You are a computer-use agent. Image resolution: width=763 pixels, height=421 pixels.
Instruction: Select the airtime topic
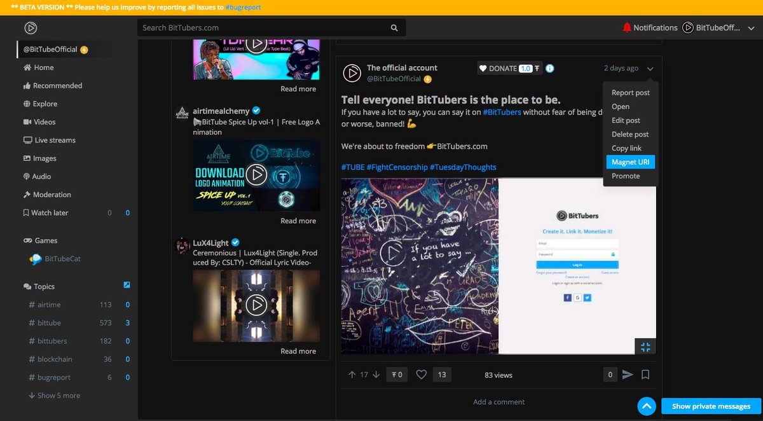[x=45, y=305]
